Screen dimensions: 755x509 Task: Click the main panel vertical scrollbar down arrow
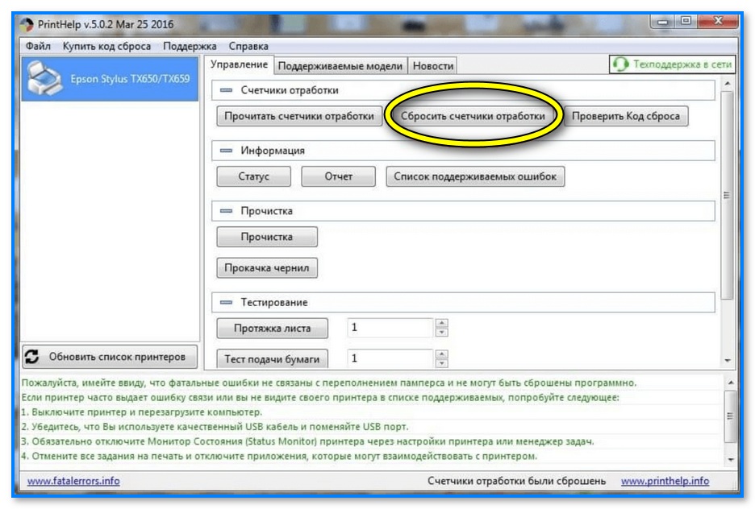pyautogui.click(x=728, y=361)
